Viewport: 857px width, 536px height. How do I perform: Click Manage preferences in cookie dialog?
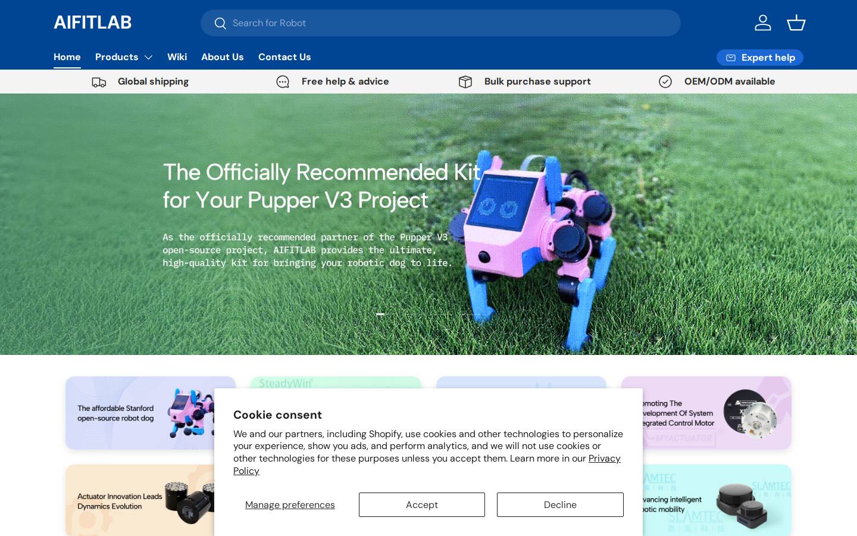[x=290, y=505]
